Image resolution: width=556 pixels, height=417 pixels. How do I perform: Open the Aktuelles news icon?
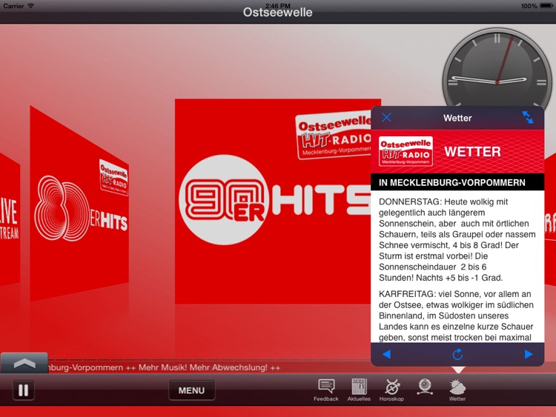pyautogui.click(x=359, y=390)
